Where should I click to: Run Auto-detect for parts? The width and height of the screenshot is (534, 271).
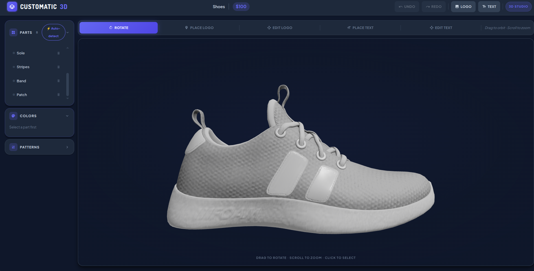pyautogui.click(x=54, y=32)
